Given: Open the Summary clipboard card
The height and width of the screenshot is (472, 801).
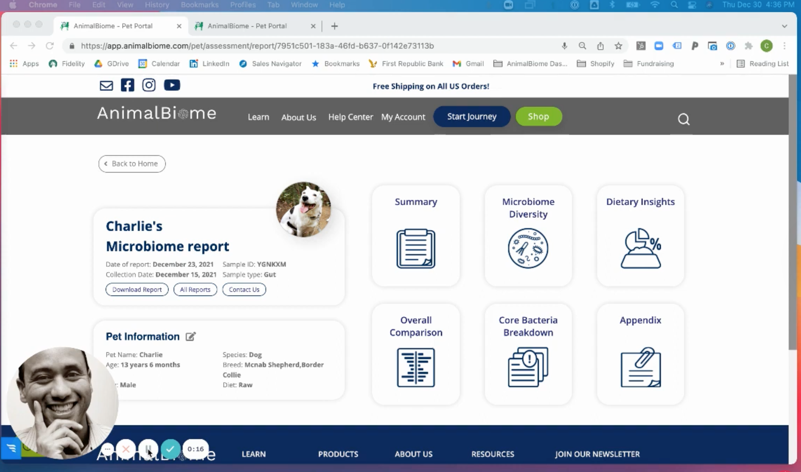Looking at the screenshot, I should pos(416,236).
